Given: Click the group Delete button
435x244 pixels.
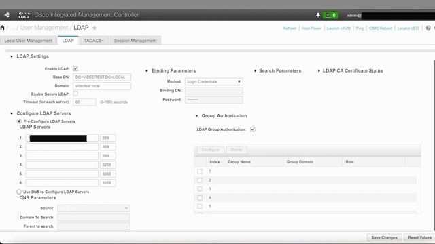Looking at the screenshot, I should tap(237, 150).
